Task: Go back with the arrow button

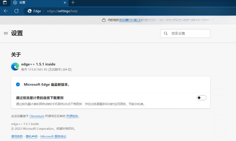Action: [6, 11]
